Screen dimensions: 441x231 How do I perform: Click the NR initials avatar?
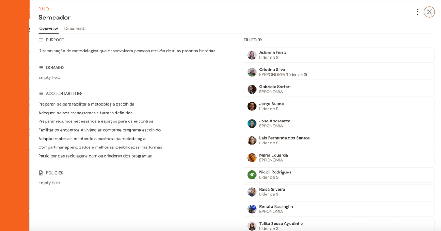point(252,175)
